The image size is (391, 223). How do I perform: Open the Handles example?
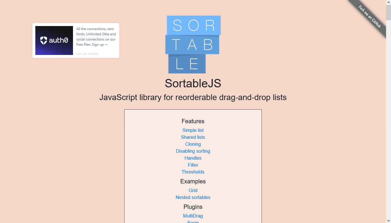(x=193, y=158)
